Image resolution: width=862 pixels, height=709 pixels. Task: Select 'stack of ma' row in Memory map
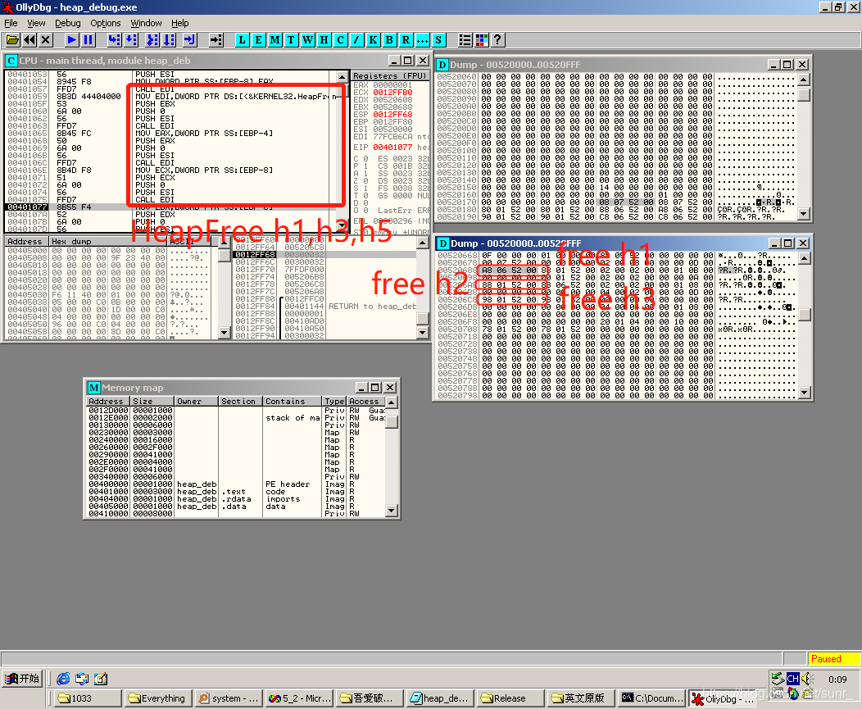pos(236,418)
